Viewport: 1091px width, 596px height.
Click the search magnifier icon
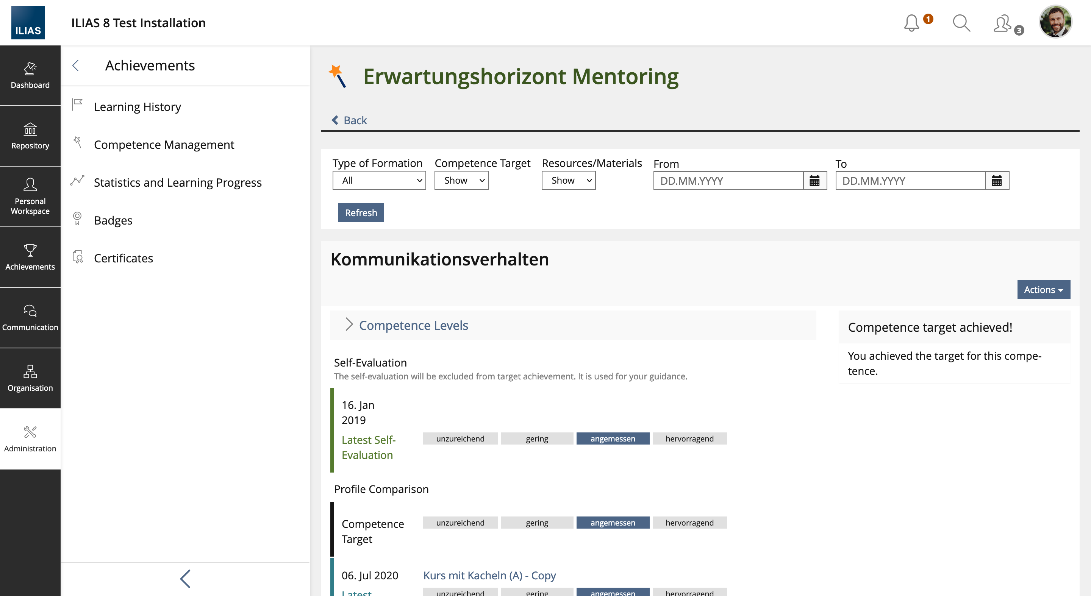(x=961, y=23)
